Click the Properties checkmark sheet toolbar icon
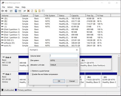Image resolution: width=121 pixels, height=96 pixels. (32, 11)
